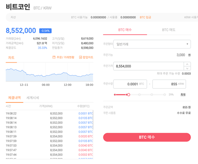Open the popup chart icon link
Image resolution: width=198 pixels, height=164 pixels.
point(86,57)
